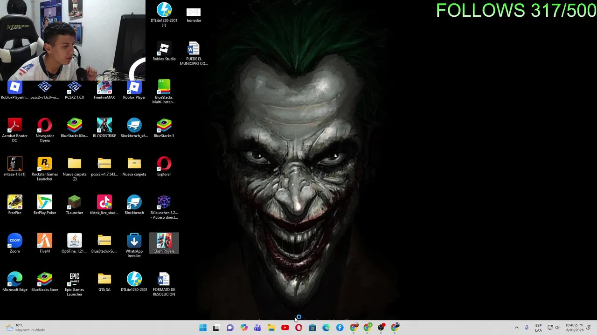Open the notification center bell

pos(589,328)
